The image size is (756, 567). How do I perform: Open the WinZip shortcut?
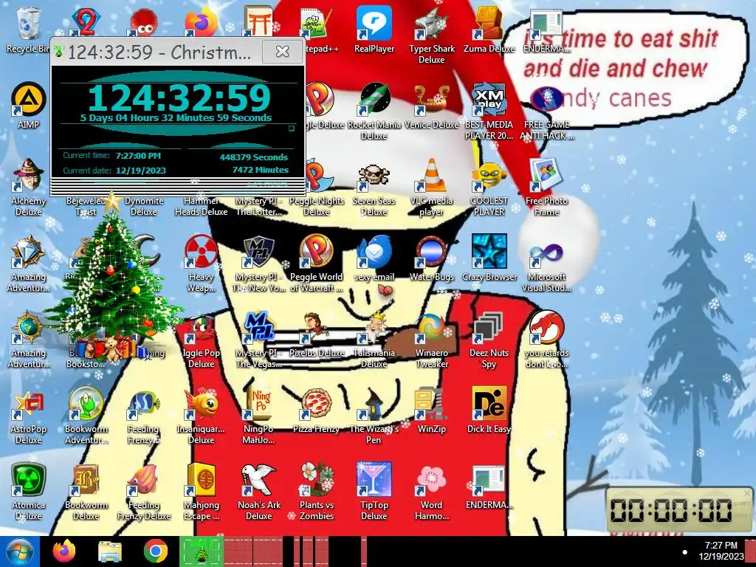(431, 410)
